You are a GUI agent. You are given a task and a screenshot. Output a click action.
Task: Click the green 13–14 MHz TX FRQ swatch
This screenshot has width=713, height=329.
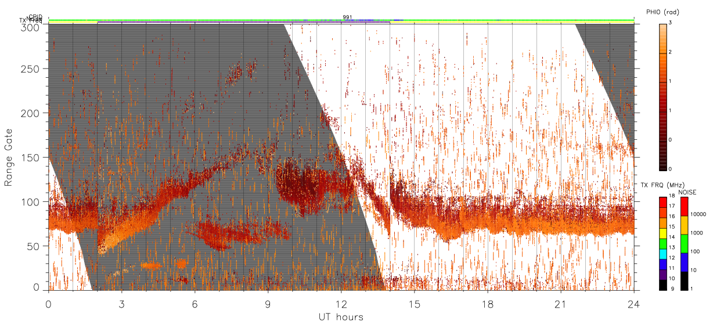(662, 243)
